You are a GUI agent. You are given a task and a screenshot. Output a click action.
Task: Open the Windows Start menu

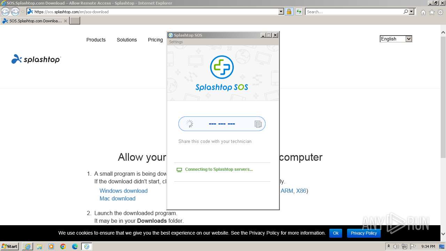pyautogui.click(x=9, y=246)
